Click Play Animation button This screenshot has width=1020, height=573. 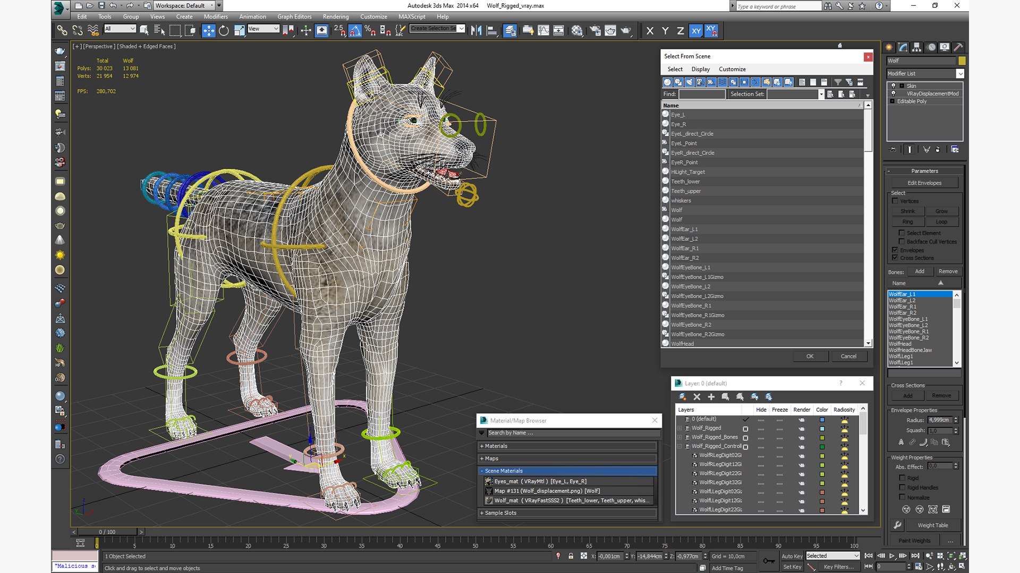pyautogui.click(x=892, y=556)
